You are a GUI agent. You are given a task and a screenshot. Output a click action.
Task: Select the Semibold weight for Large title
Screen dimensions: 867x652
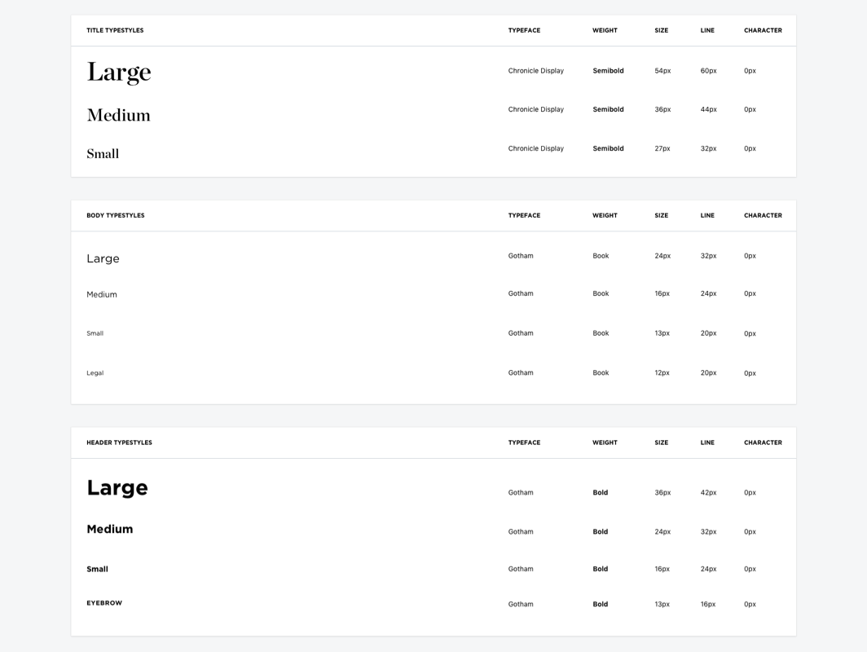(x=608, y=70)
